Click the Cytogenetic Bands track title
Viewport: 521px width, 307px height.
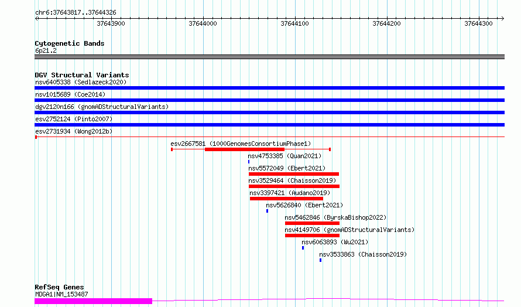(70, 43)
